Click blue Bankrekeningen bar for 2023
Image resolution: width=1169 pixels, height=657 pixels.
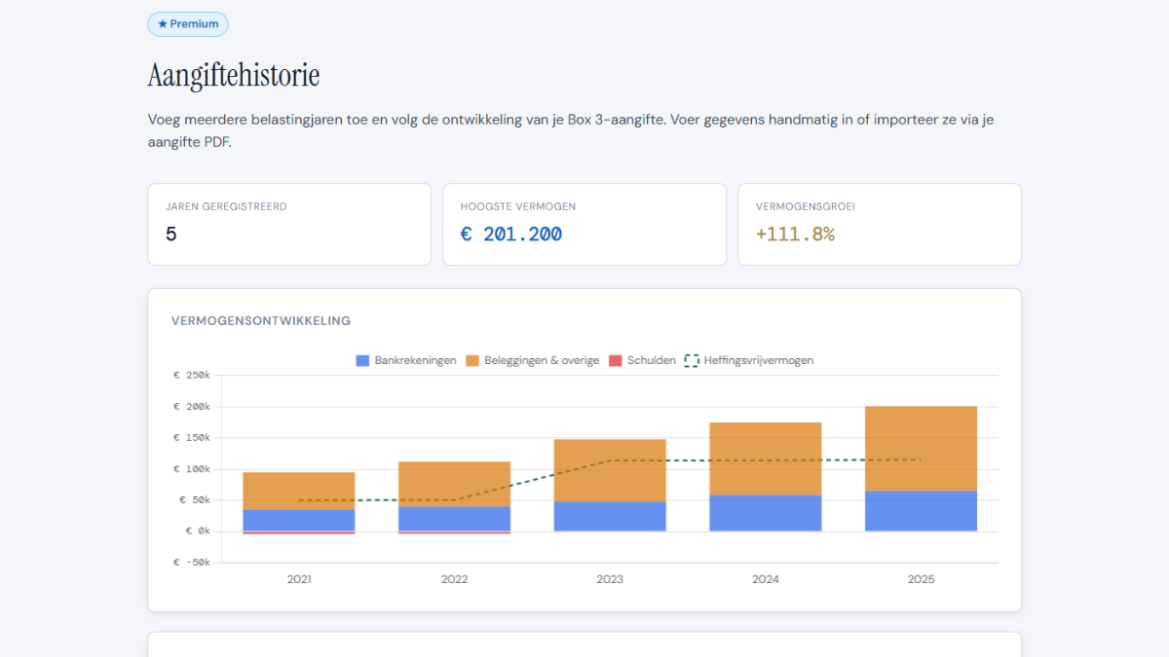tap(610, 516)
